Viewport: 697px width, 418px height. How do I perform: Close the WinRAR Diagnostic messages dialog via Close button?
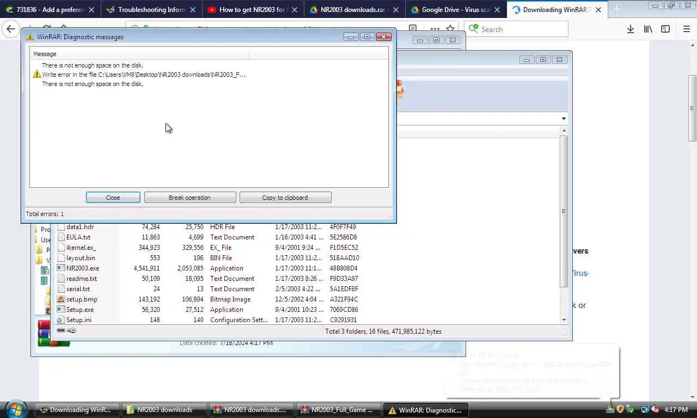click(x=113, y=198)
